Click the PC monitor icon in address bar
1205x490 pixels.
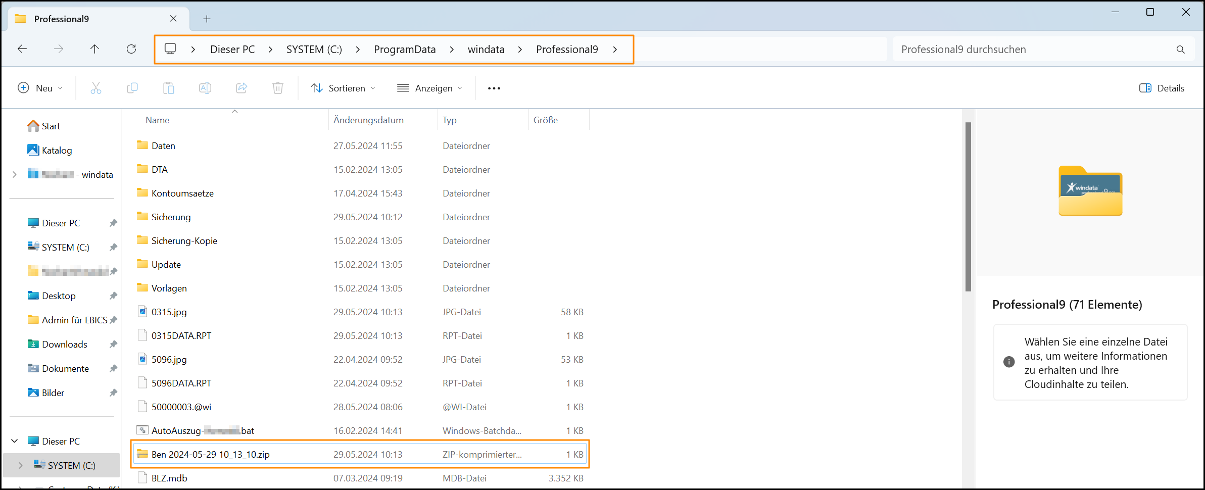tap(170, 49)
